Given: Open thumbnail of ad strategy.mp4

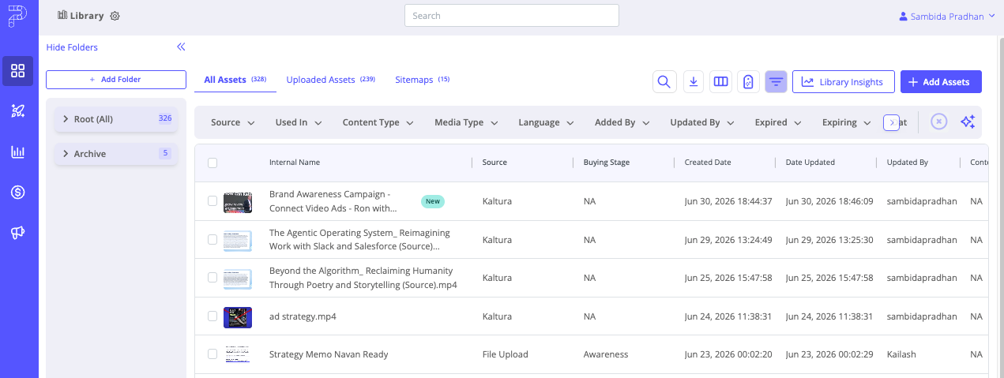Looking at the screenshot, I should click(x=238, y=316).
